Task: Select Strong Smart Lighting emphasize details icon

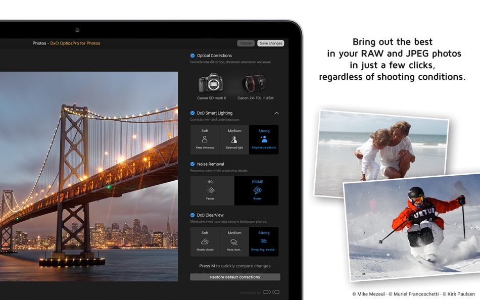Action: pos(264,139)
